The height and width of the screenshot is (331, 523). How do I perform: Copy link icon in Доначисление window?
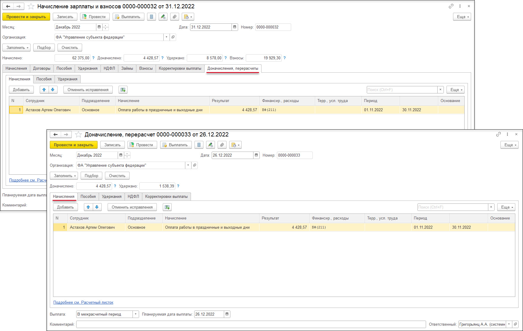[x=498, y=134]
